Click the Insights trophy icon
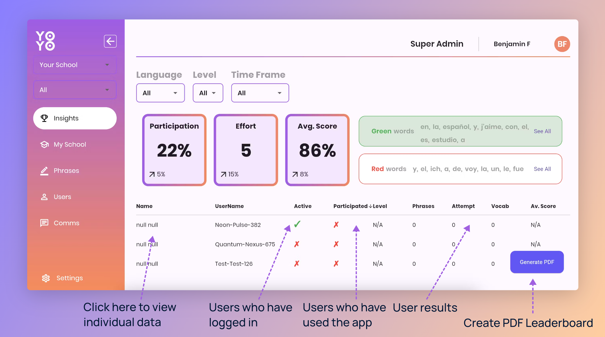Image resolution: width=605 pixels, height=337 pixels. pyautogui.click(x=44, y=118)
